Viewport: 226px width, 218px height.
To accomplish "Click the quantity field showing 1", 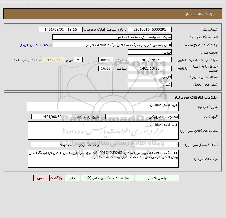I will point(157,145).
